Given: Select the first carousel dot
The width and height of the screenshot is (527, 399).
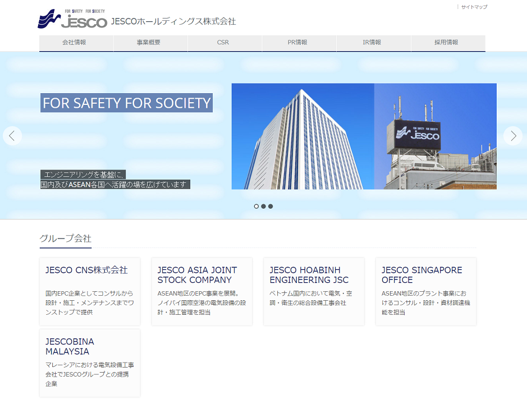Looking at the screenshot, I should click(256, 207).
